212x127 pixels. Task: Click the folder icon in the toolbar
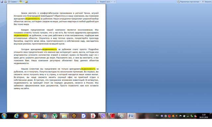(x=26, y=2)
